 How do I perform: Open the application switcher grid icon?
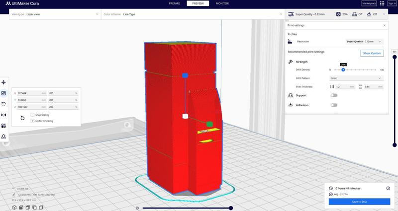click(x=382, y=3)
